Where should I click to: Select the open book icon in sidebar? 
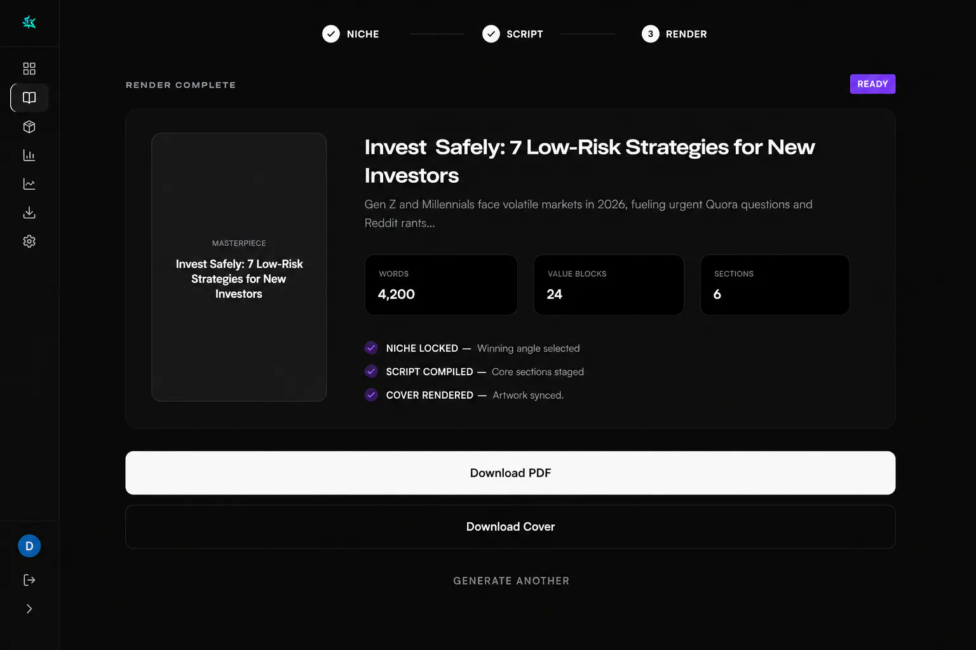29,98
